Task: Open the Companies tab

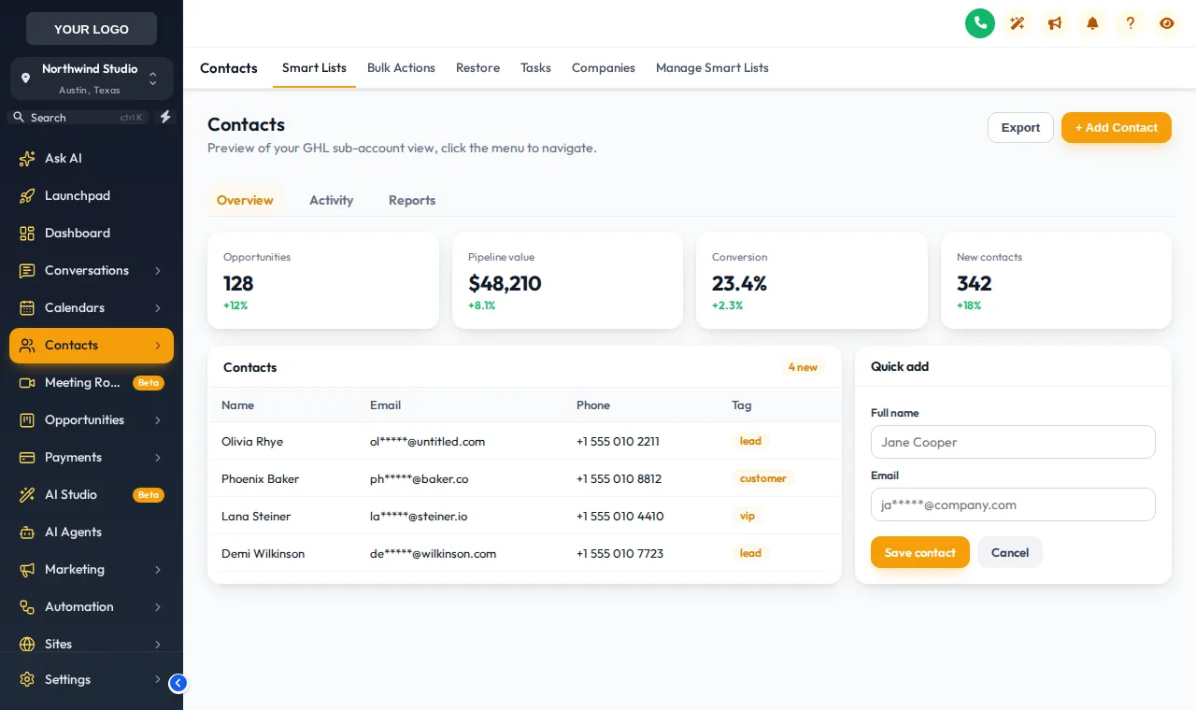Action: [x=604, y=68]
